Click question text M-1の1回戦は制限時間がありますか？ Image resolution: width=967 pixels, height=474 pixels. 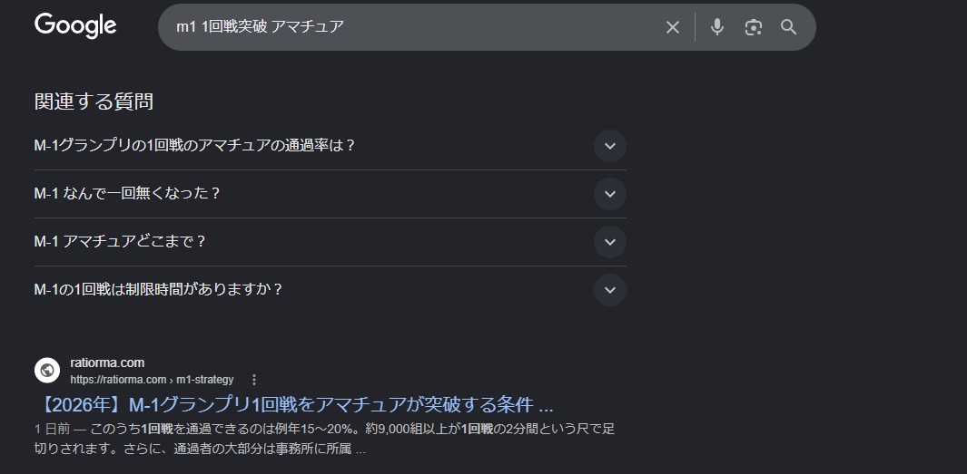[x=159, y=289]
